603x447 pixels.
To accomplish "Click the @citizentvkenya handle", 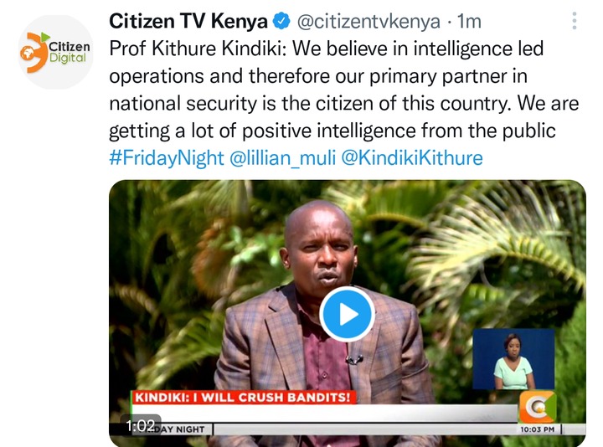I will pos(368,22).
